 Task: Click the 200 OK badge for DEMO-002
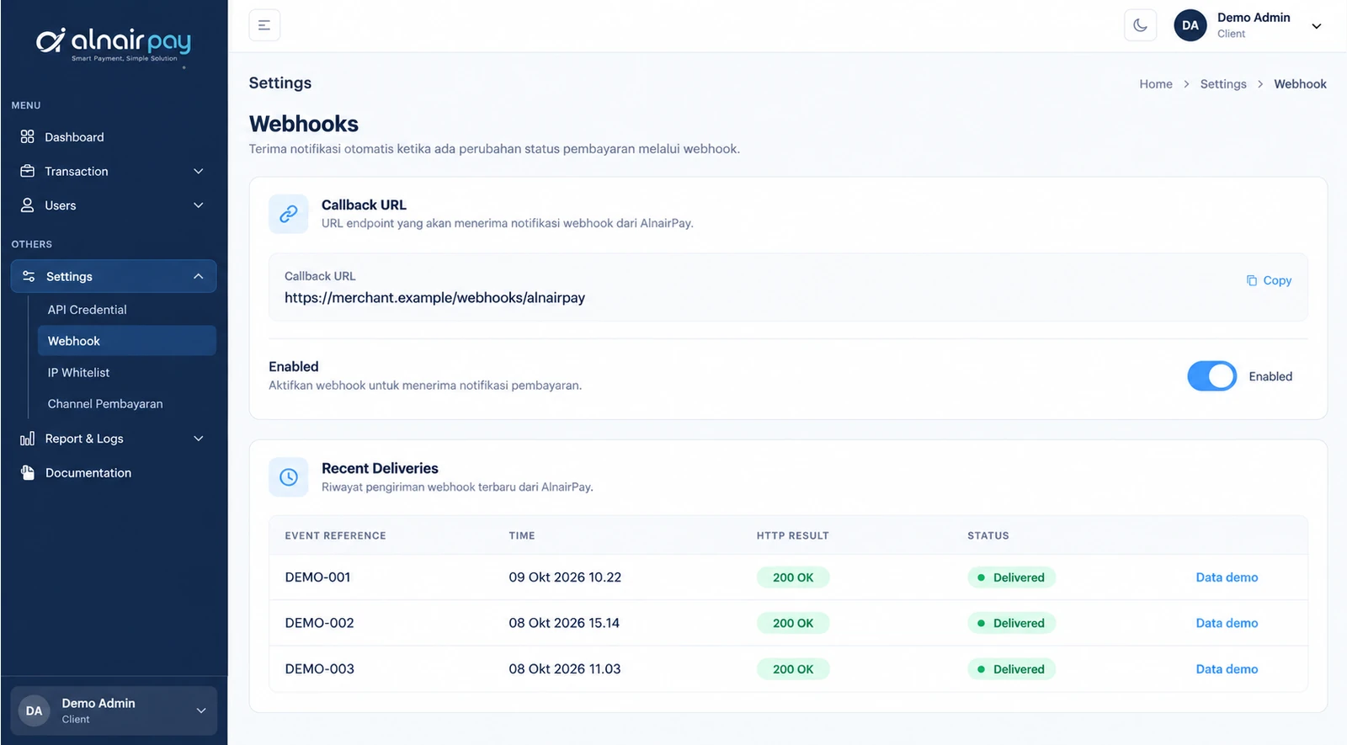[x=793, y=623]
